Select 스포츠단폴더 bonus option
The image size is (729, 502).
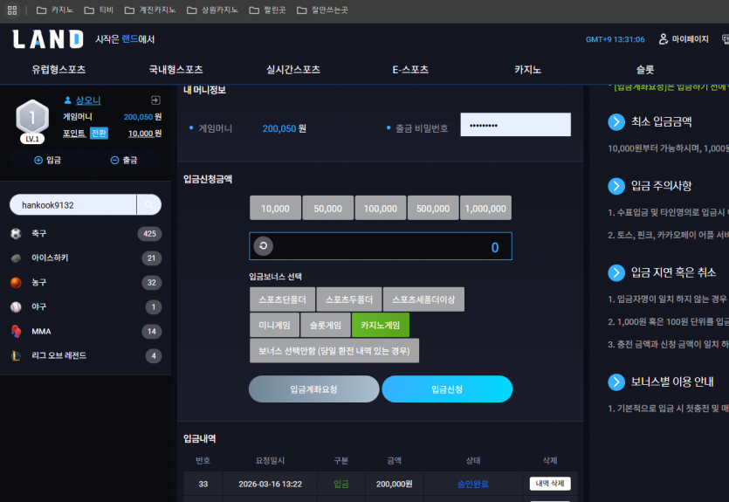pyautogui.click(x=282, y=299)
